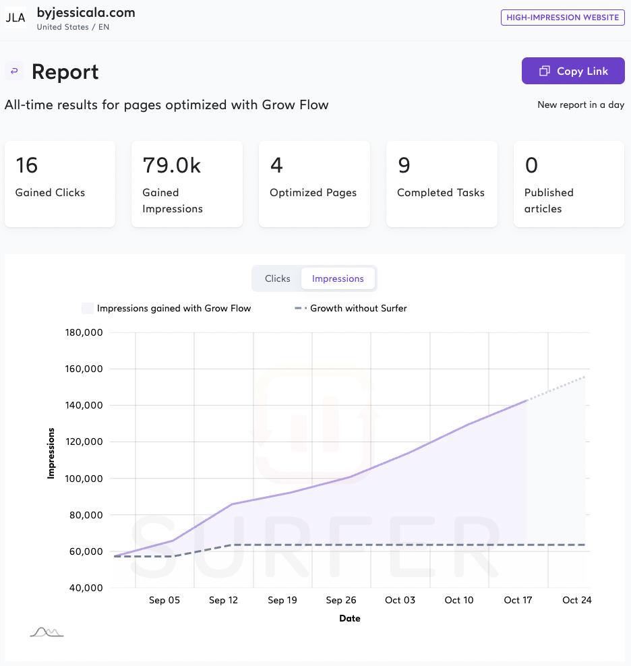Click the 180,000 y-axis label
The height and width of the screenshot is (666, 631).
pyautogui.click(x=84, y=332)
